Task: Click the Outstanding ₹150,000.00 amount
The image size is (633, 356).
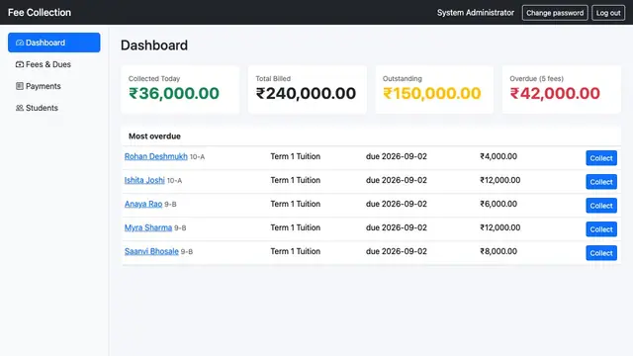Action: [x=432, y=93]
